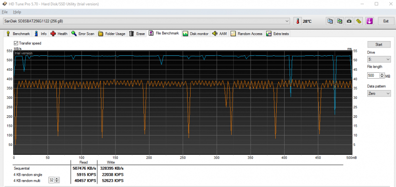Screen dimensions: 396x187
Task: Switch to the Disk monitor tab
Action: [196, 34]
